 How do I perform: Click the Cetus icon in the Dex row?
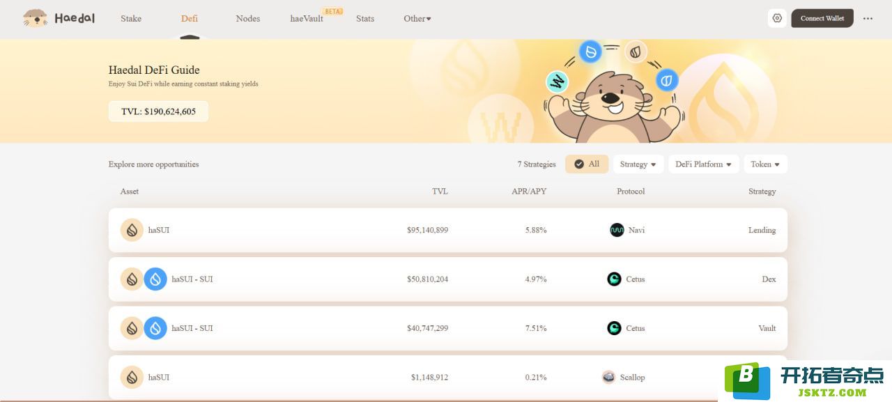614,279
